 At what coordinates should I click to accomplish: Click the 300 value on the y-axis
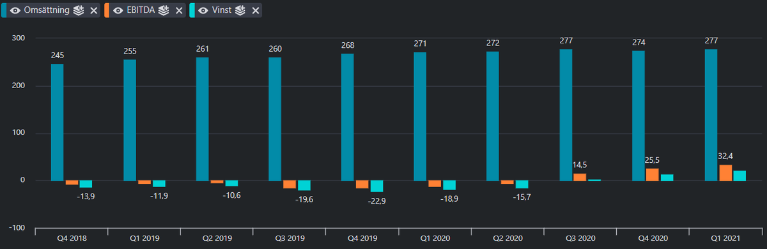tap(19, 38)
